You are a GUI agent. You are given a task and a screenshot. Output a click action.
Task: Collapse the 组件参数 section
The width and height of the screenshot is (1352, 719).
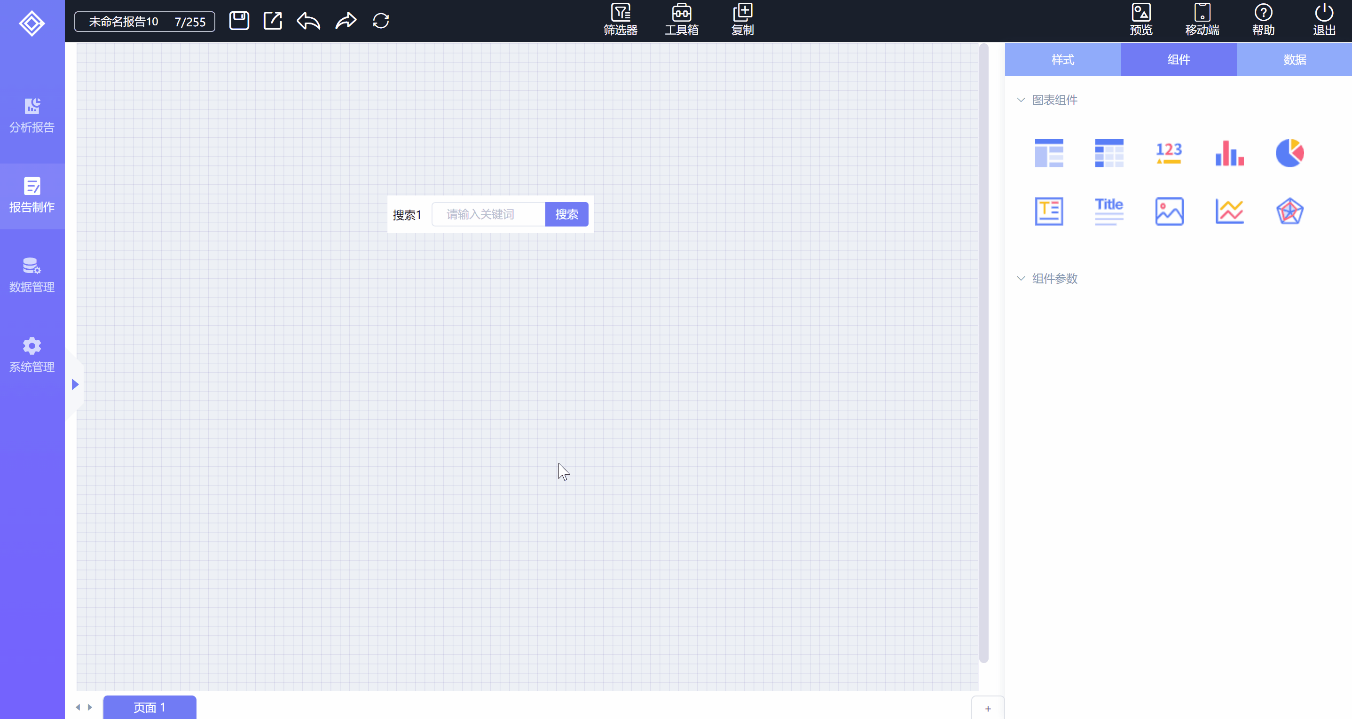point(1021,278)
